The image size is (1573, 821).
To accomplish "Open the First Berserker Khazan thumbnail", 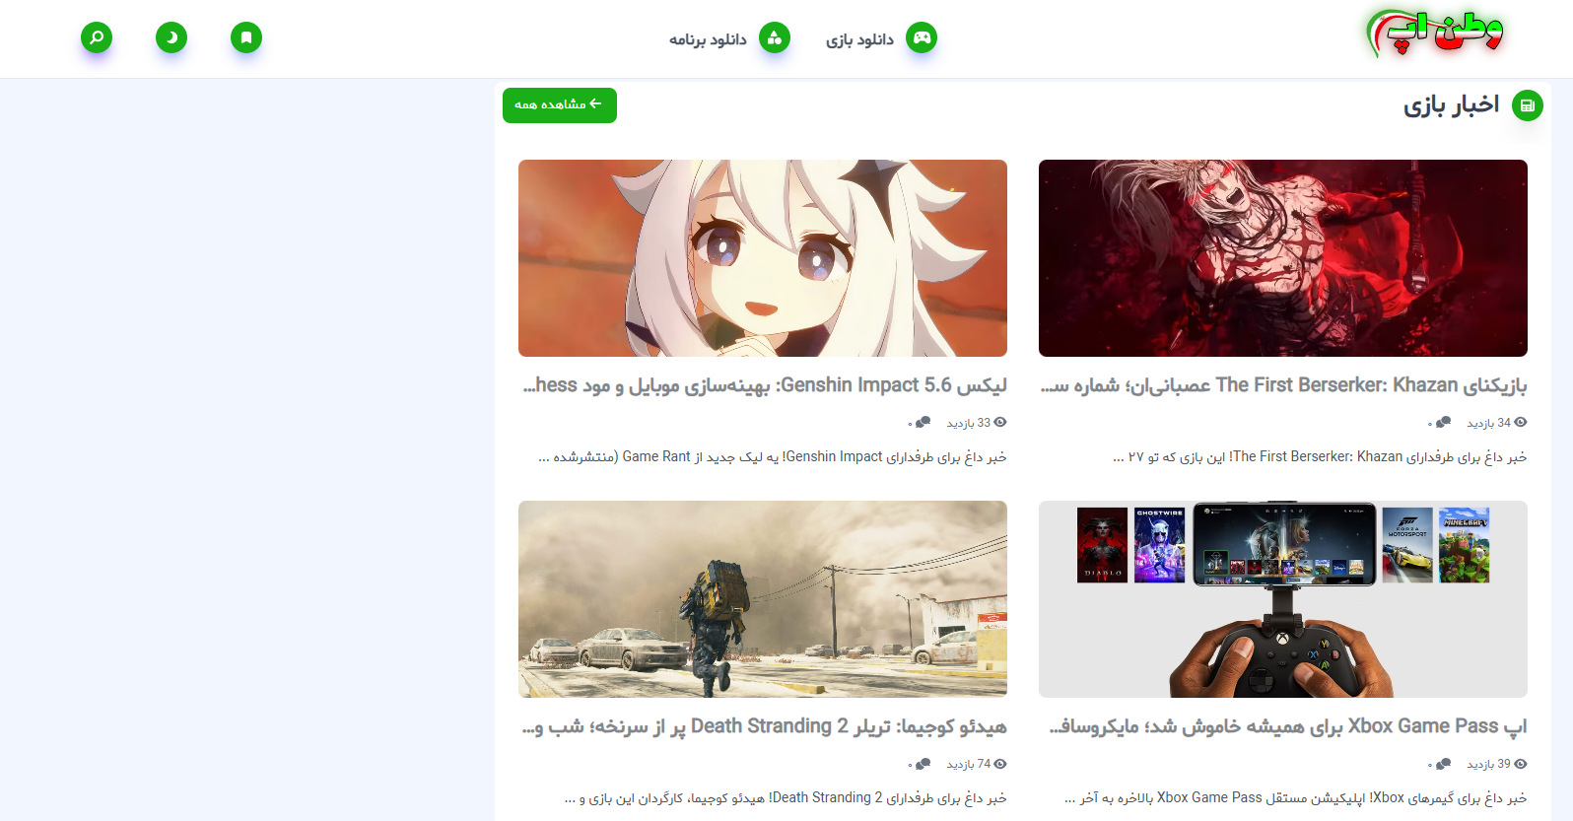I will [1283, 258].
